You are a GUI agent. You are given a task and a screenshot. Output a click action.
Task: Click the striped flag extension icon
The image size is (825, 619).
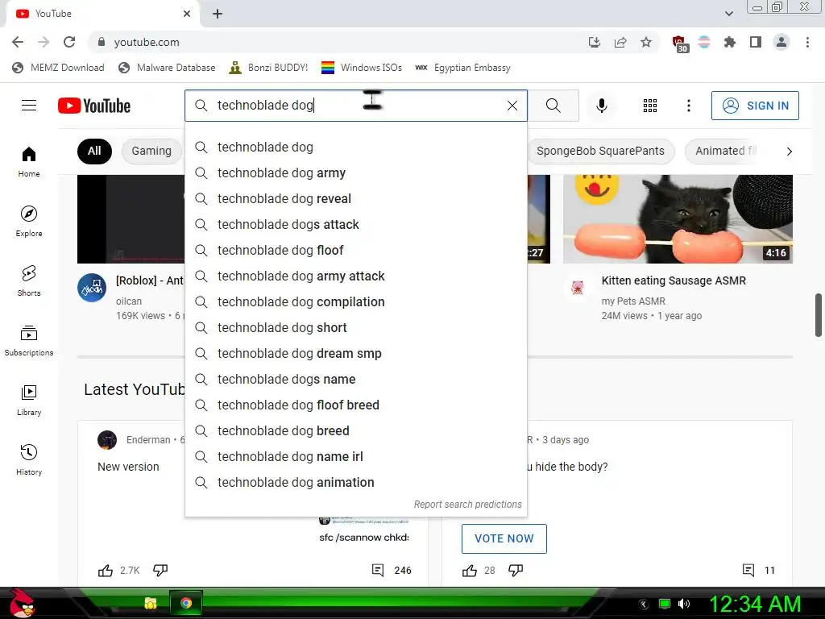click(704, 42)
